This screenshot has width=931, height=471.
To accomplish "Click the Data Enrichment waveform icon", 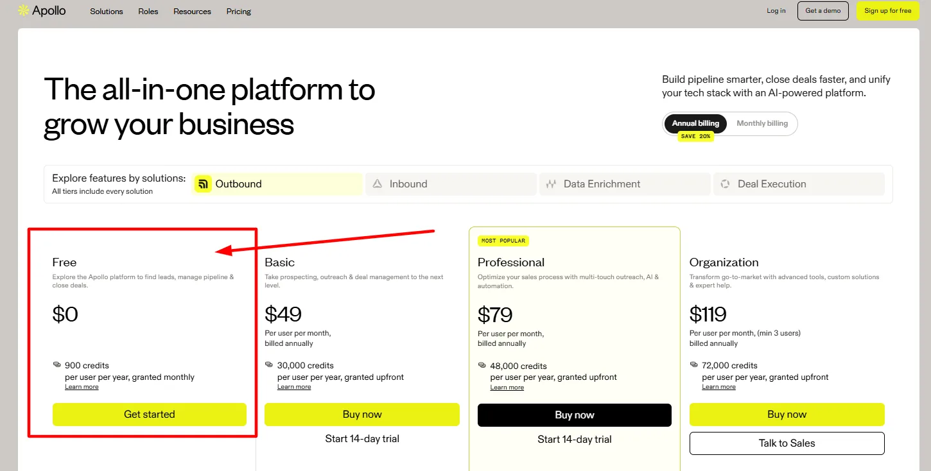I will coord(551,184).
